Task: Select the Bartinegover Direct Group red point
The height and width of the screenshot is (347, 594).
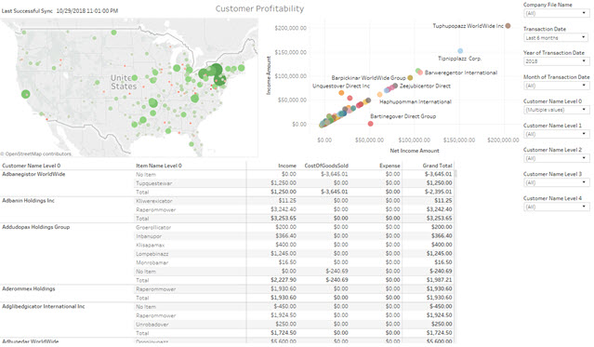Action: click(371, 124)
